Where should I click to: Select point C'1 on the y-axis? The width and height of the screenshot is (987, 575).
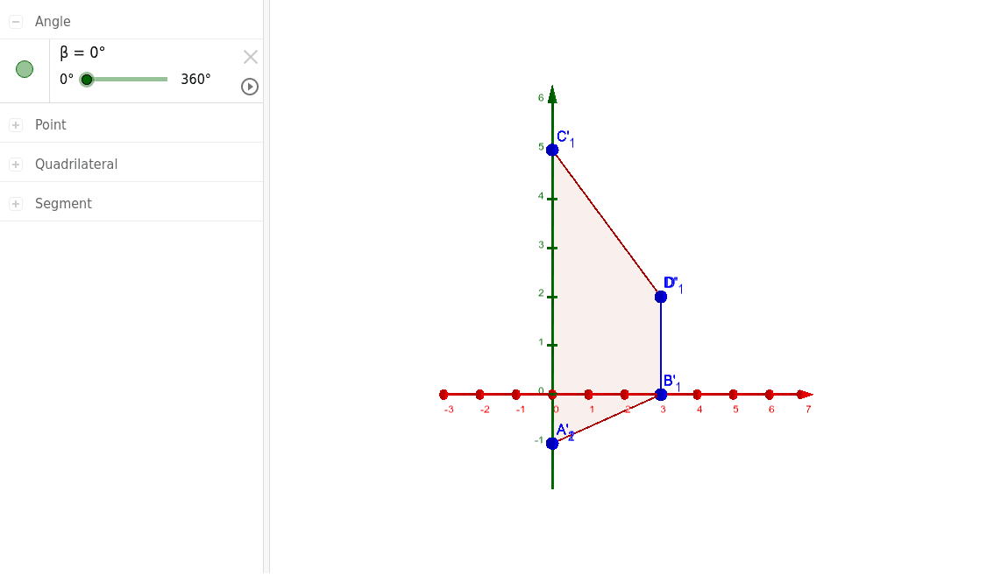[552, 151]
